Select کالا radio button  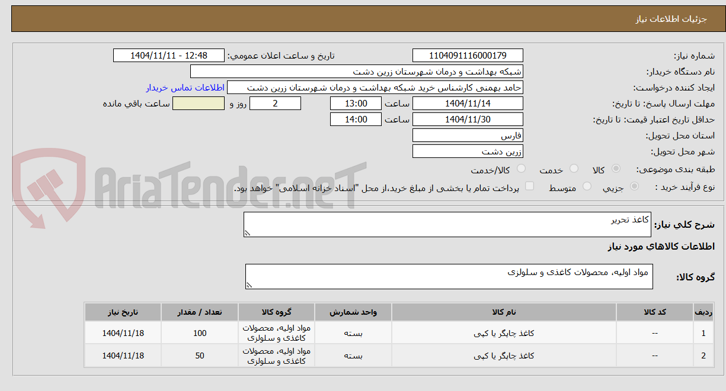click(x=616, y=169)
